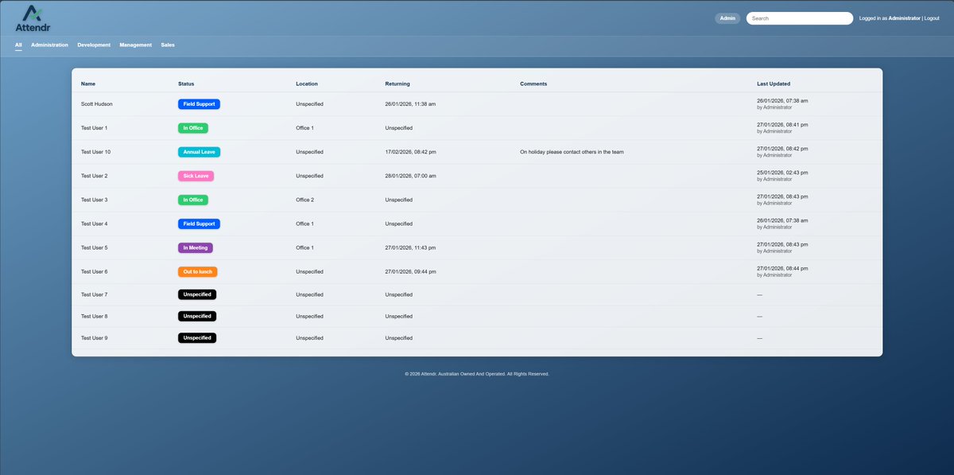
Task: Click Test User 3's Office 2 location
Action: click(305, 200)
